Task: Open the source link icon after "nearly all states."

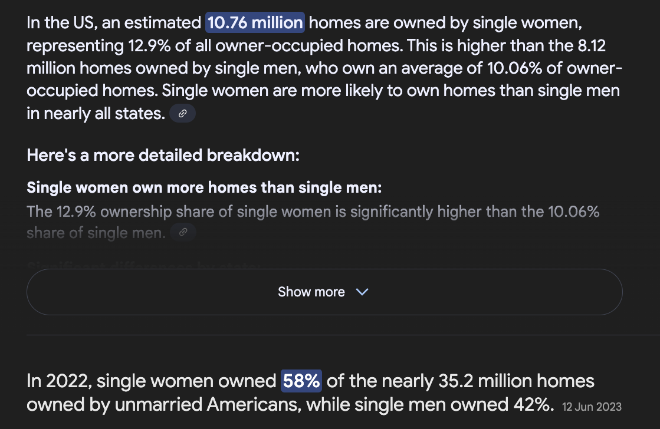Action: tap(182, 114)
